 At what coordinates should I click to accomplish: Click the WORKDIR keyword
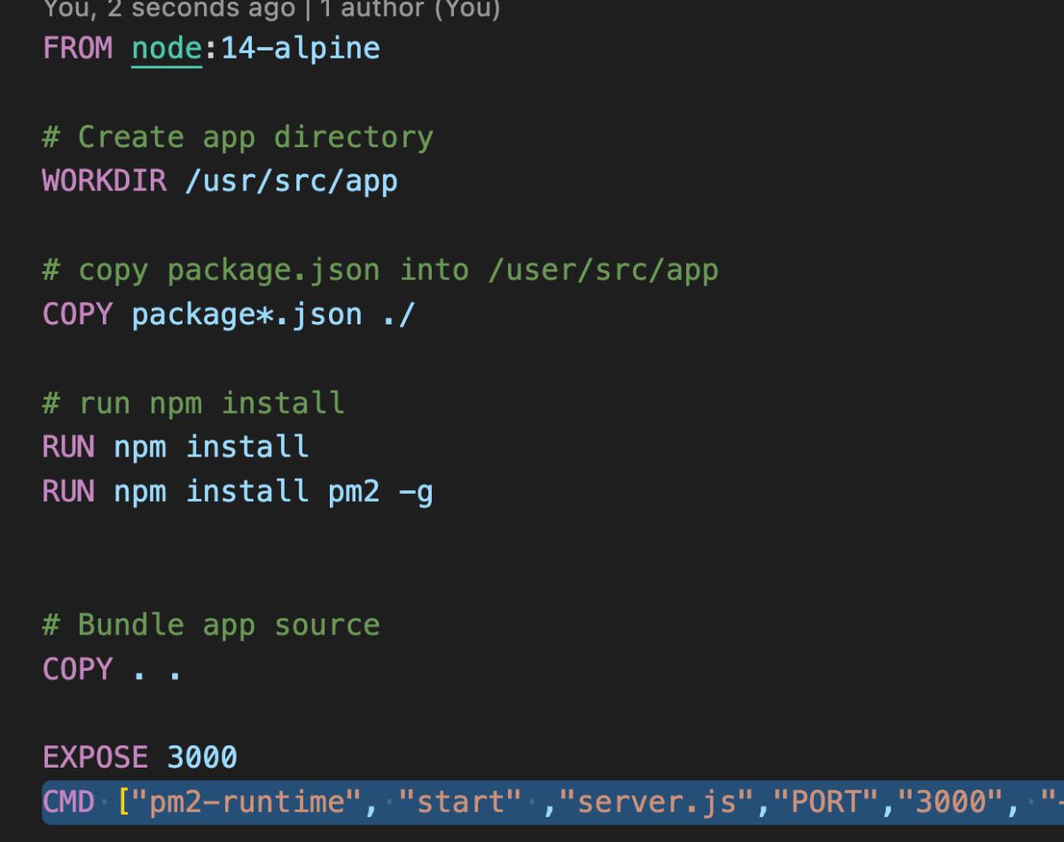pyautogui.click(x=105, y=181)
